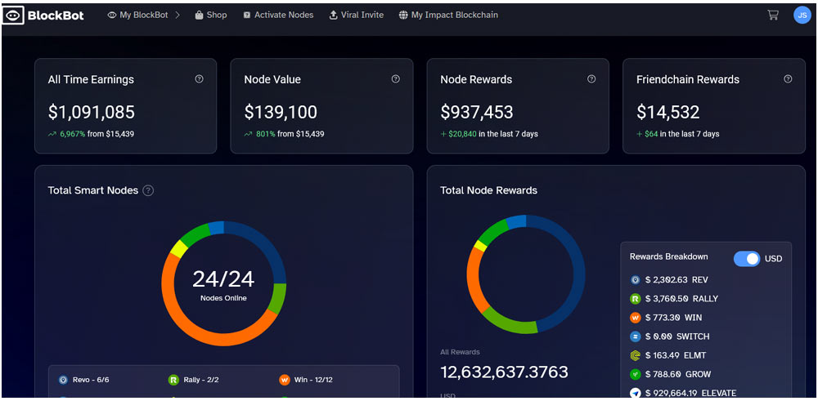818x401 pixels.
Task: Click the + $20,840 weekly rewards text
Action: pos(459,134)
